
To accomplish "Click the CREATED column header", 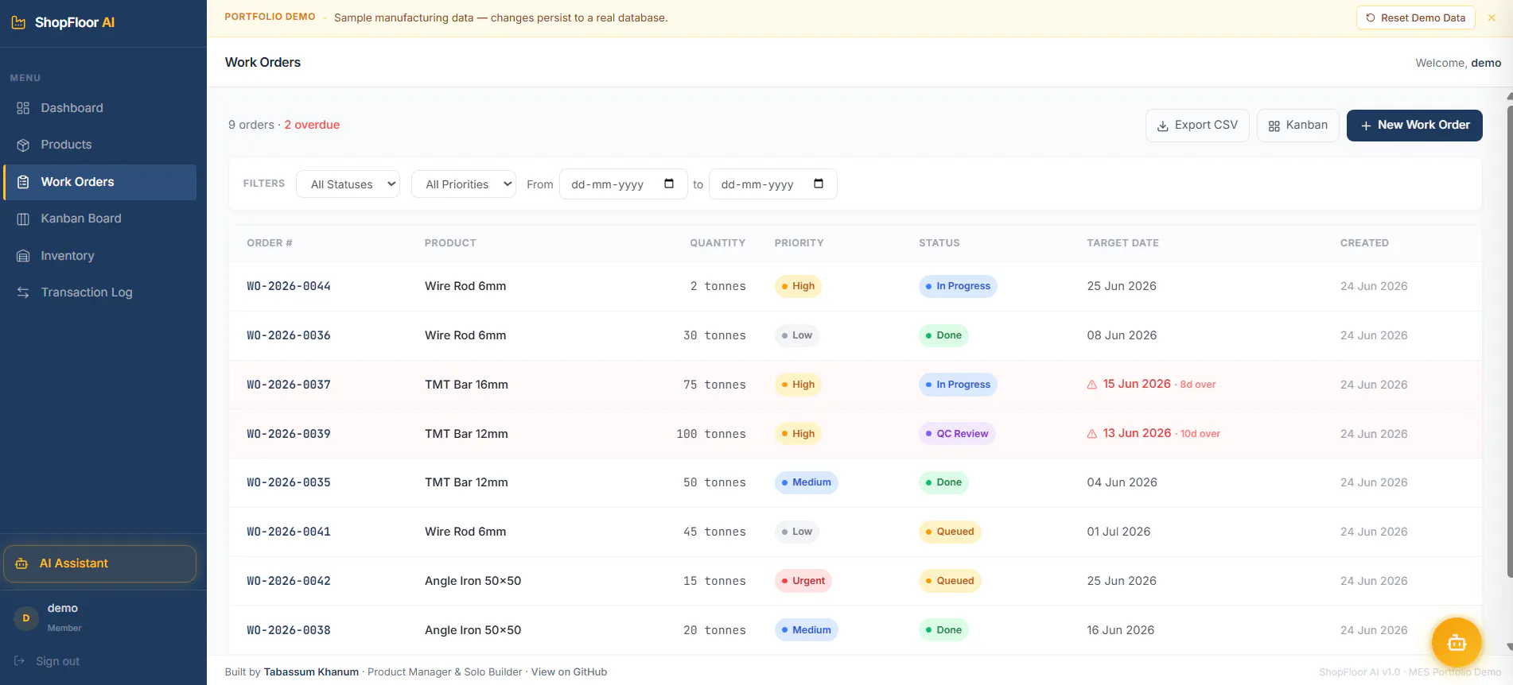I will click(1364, 243).
